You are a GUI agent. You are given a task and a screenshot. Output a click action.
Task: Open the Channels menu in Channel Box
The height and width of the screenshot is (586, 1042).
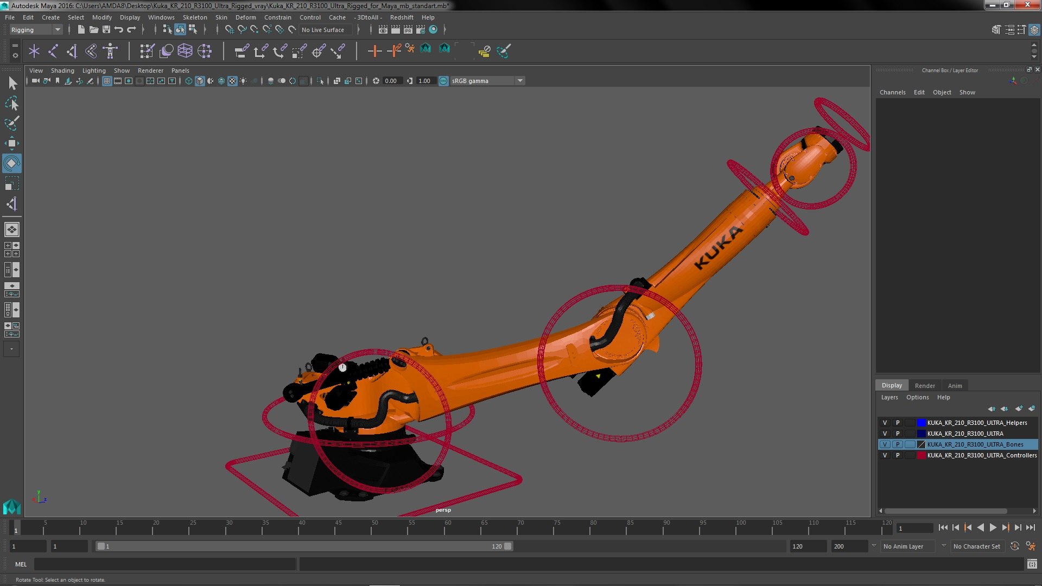tap(892, 92)
